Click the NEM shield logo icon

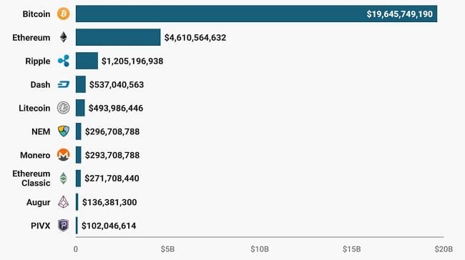(x=64, y=131)
